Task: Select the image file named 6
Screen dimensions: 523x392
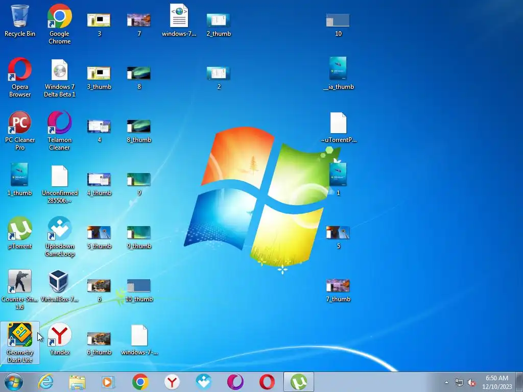Action: click(99, 290)
